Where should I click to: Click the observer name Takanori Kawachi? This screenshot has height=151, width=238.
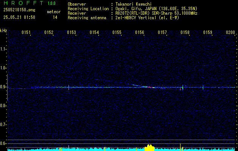[133, 4]
